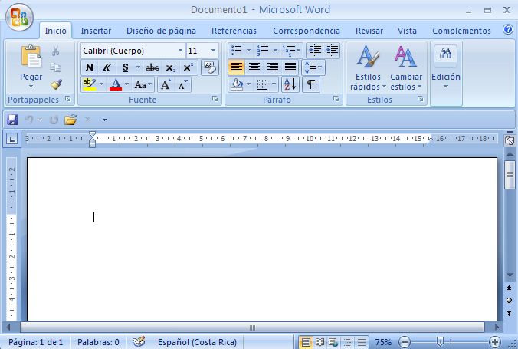Apply strikethrough with the abc button

click(x=152, y=67)
